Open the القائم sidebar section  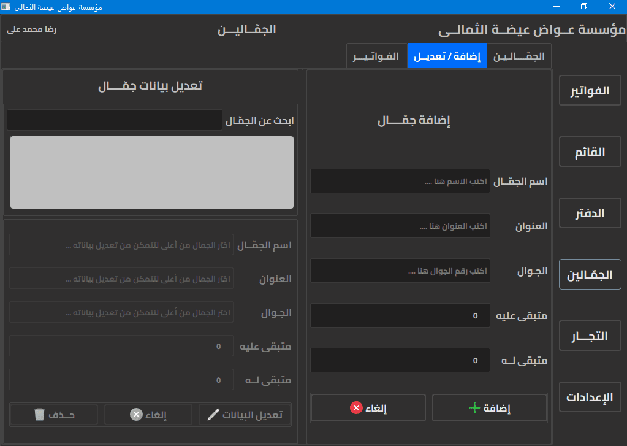pyautogui.click(x=589, y=152)
